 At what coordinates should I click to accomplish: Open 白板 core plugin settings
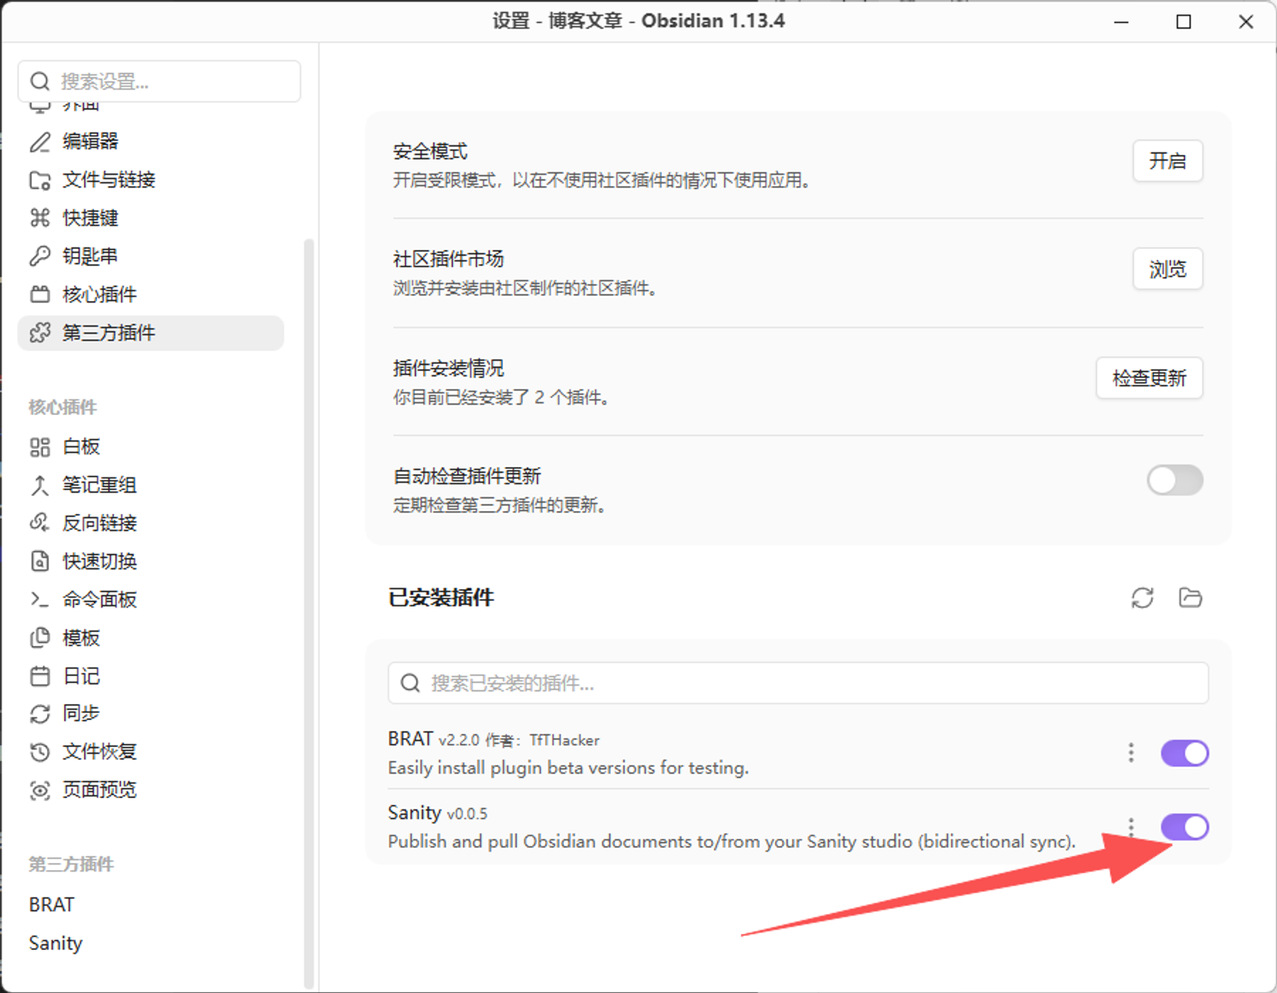[151, 446]
